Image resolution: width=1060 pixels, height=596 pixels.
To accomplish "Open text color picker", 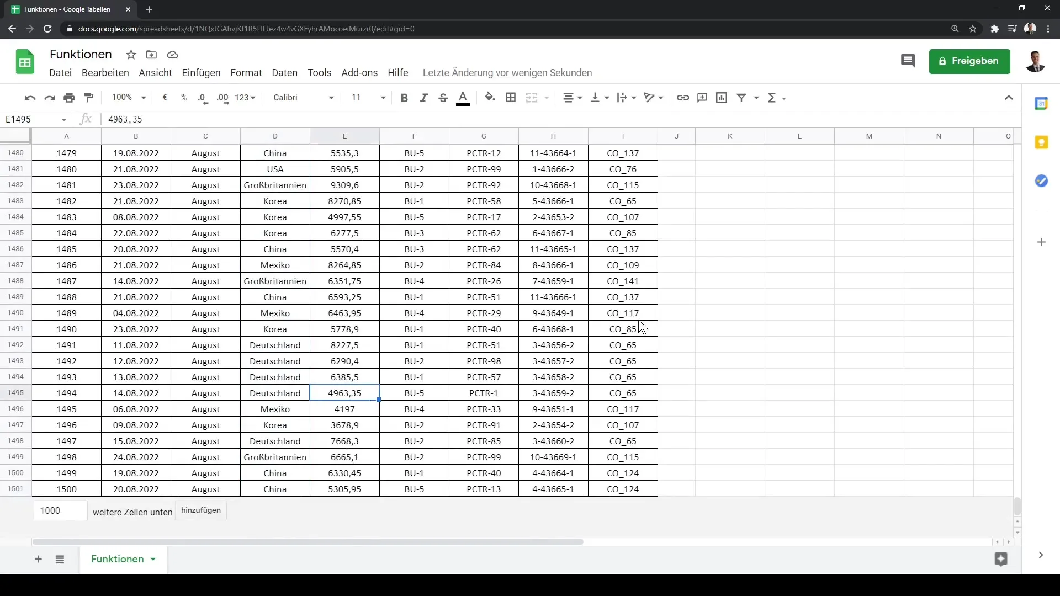I will [463, 98].
